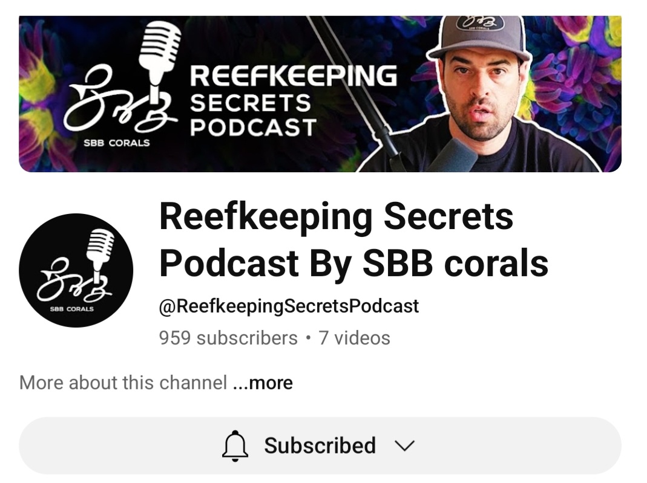
Task: Click the Subscribed button label
Action: (x=320, y=446)
